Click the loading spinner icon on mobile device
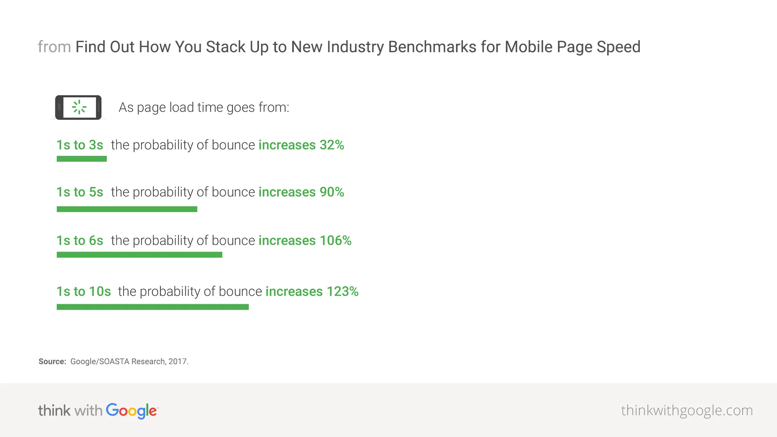Viewport: 777px width, 437px height. [x=78, y=107]
